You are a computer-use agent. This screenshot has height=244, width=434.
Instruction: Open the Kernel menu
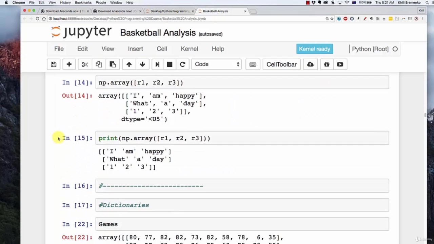(189, 49)
